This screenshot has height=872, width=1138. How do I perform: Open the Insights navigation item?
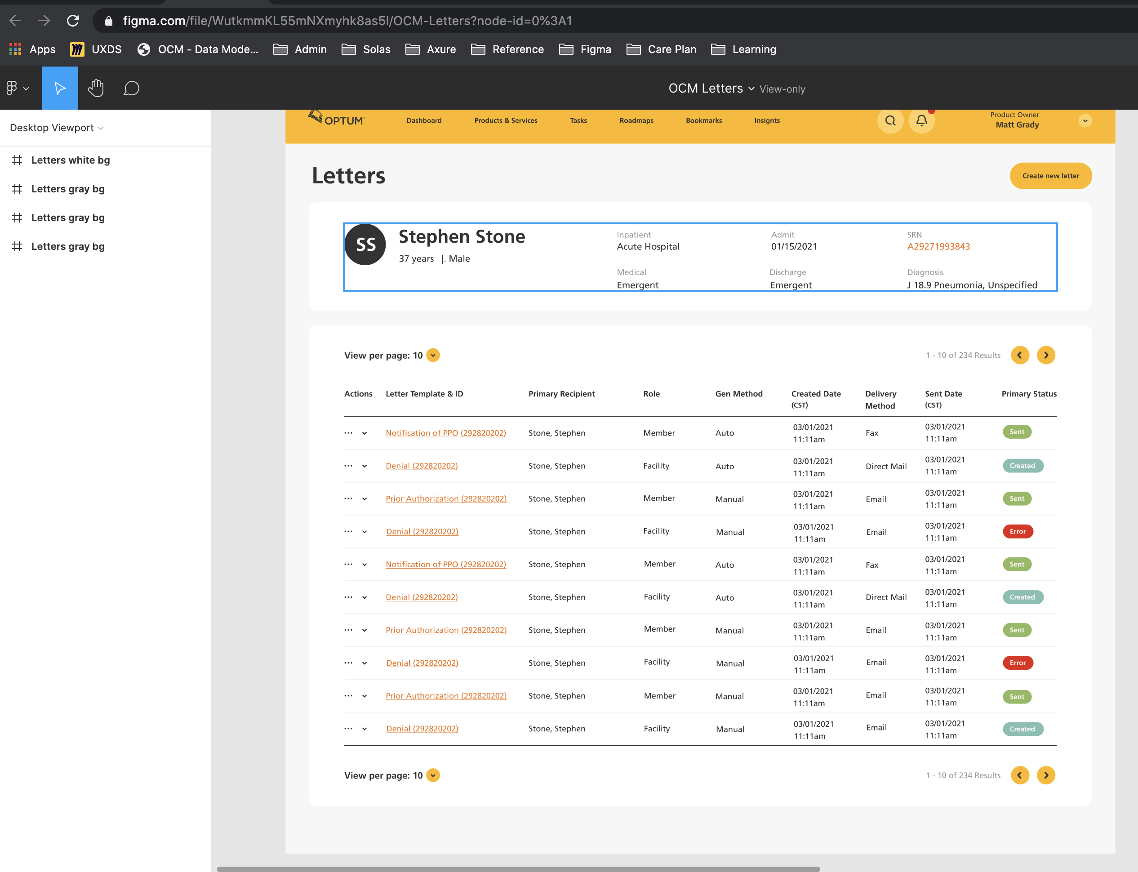(767, 120)
